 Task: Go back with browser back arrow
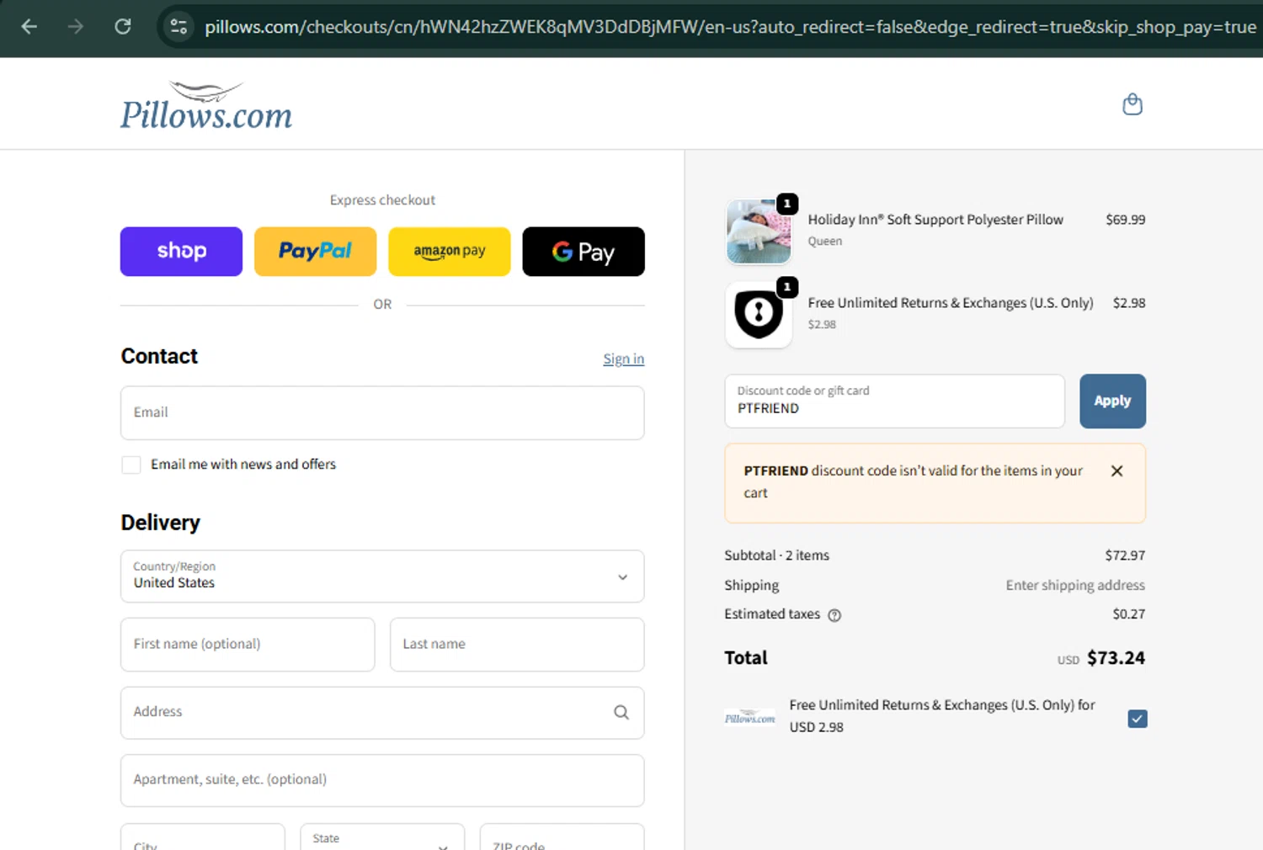pyautogui.click(x=29, y=27)
